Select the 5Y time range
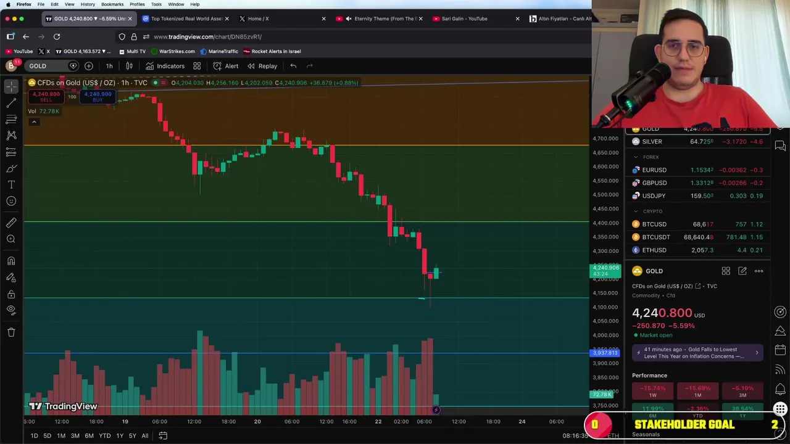Image resolution: width=790 pixels, height=444 pixels. (132, 436)
